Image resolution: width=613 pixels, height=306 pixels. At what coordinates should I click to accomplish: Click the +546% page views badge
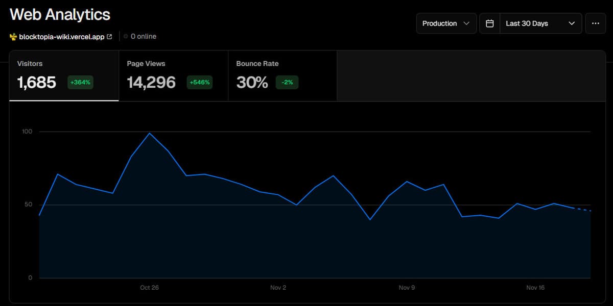coord(200,82)
